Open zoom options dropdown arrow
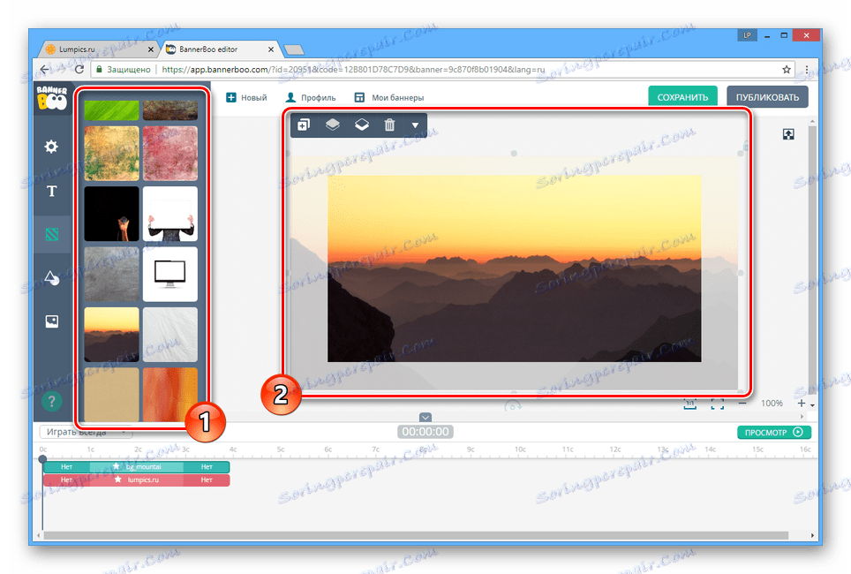851x574 pixels. (812, 405)
